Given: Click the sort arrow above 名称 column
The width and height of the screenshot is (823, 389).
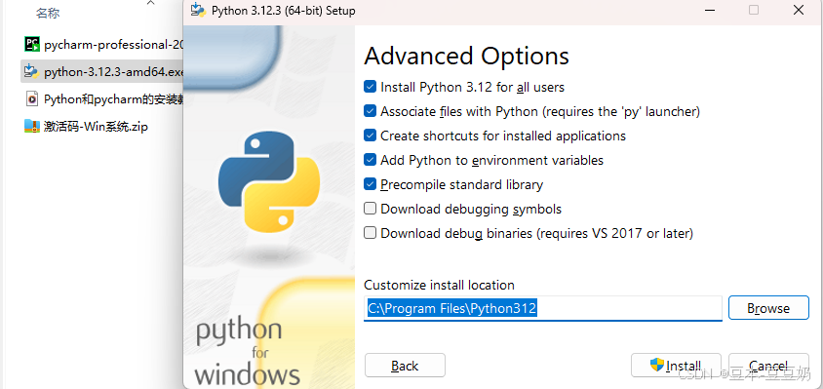Looking at the screenshot, I should coord(150,3).
